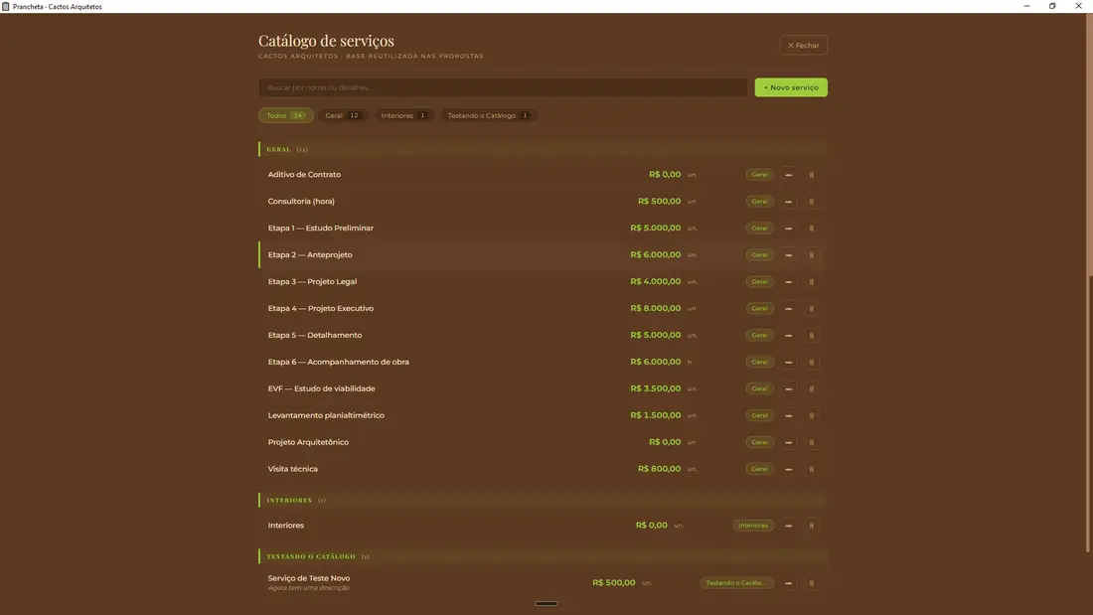This screenshot has width=1093, height=615.
Task: Click dash edit icon on Projeto Arquitetônico
Action: (788, 442)
